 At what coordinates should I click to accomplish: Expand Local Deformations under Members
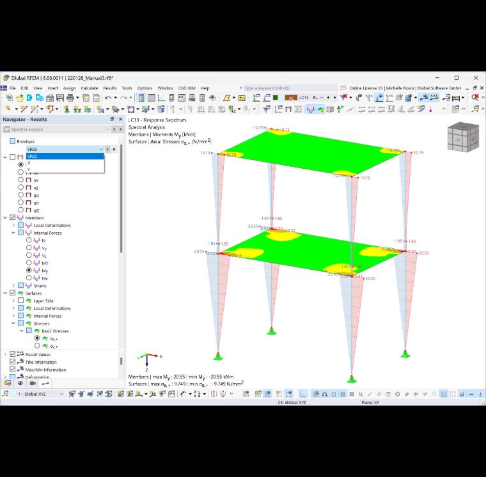coord(13,225)
